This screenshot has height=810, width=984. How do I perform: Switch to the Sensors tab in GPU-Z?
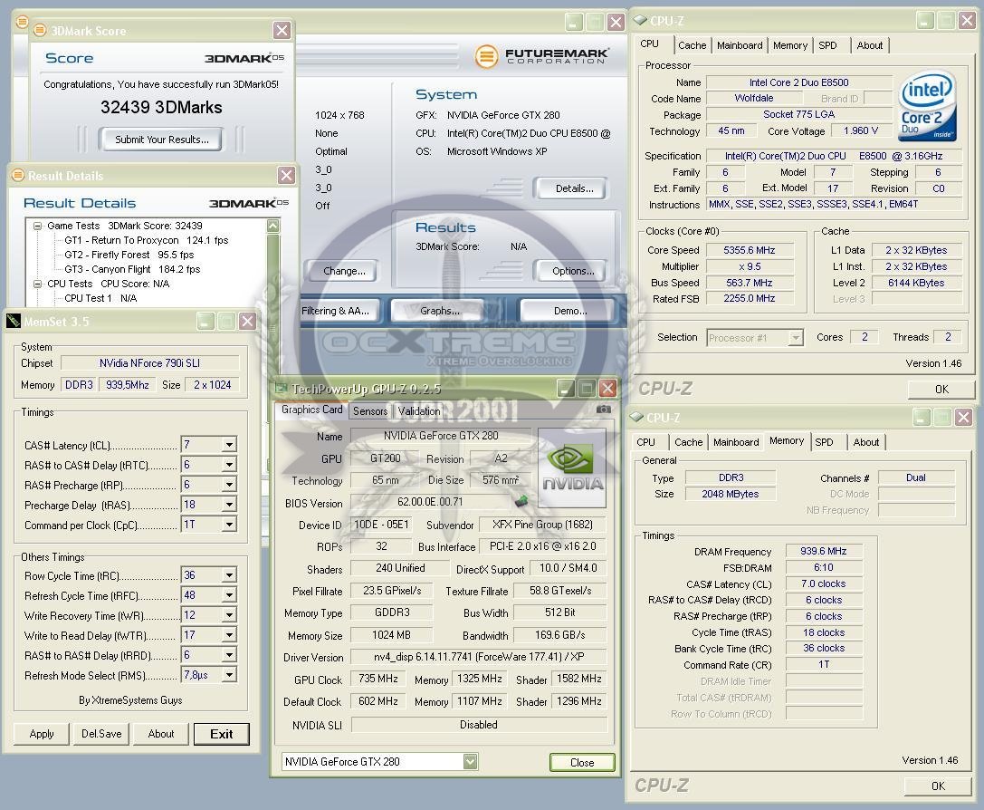point(369,410)
